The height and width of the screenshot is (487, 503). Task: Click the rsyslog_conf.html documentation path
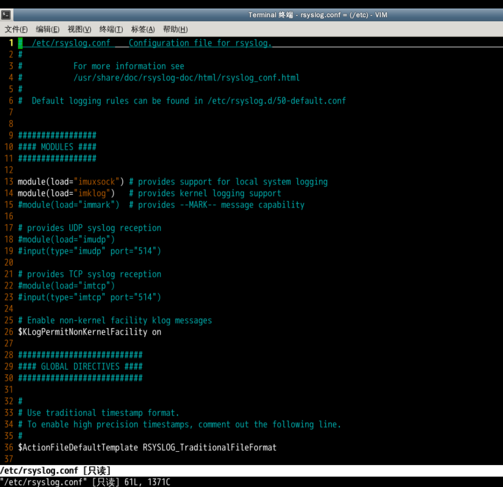186,78
